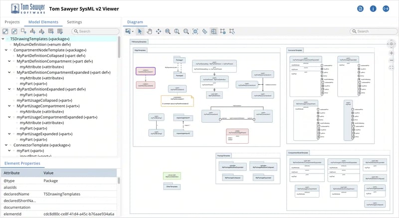Collapse the CompartmentNodeTemplate package node
The height and width of the screenshot is (218, 399).
point(6,50)
